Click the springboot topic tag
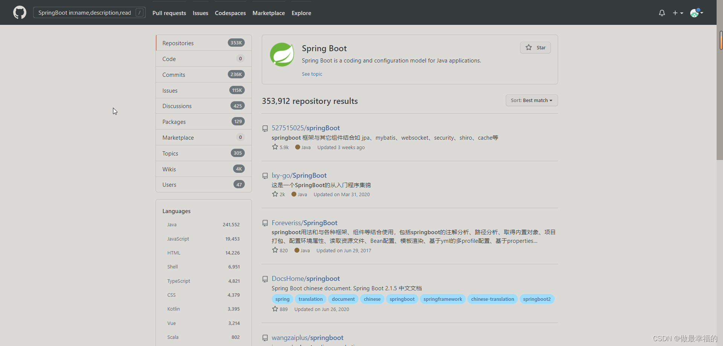723x346 pixels. tap(402, 299)
